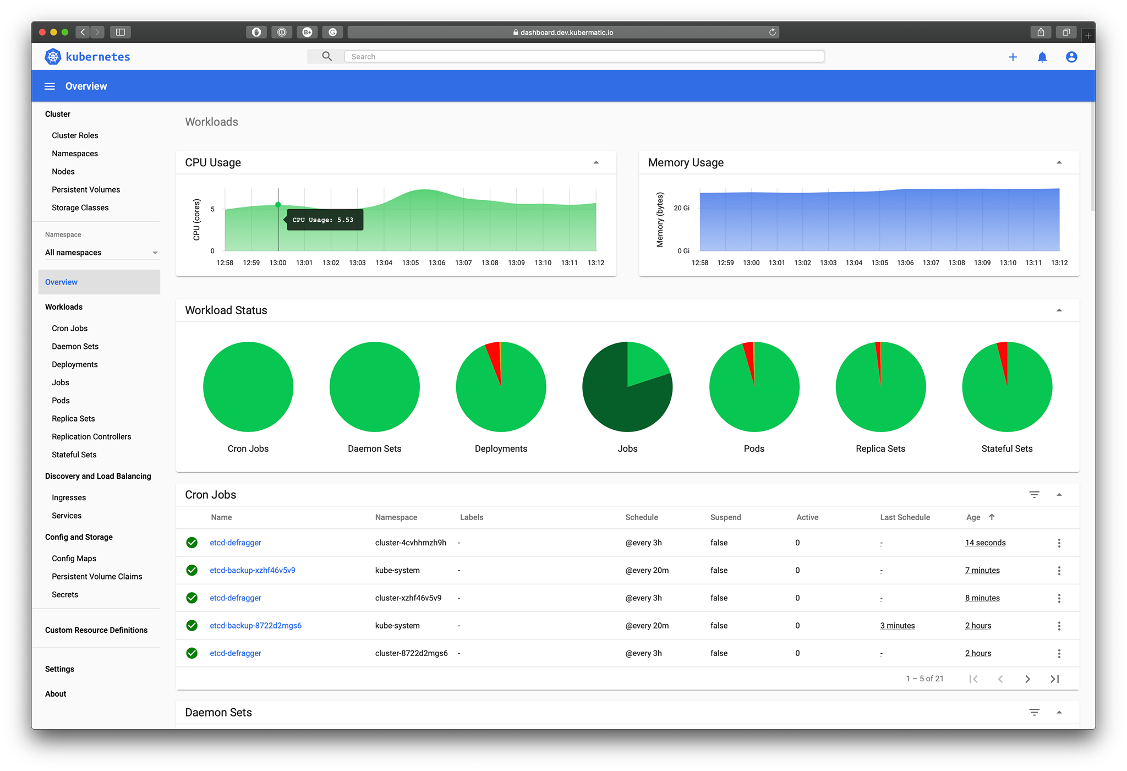Expand the hamburger menu icon
Image resolution: width=1127 pixels, height=771 pixels.
pyautogui.click(x=48, y=86)
